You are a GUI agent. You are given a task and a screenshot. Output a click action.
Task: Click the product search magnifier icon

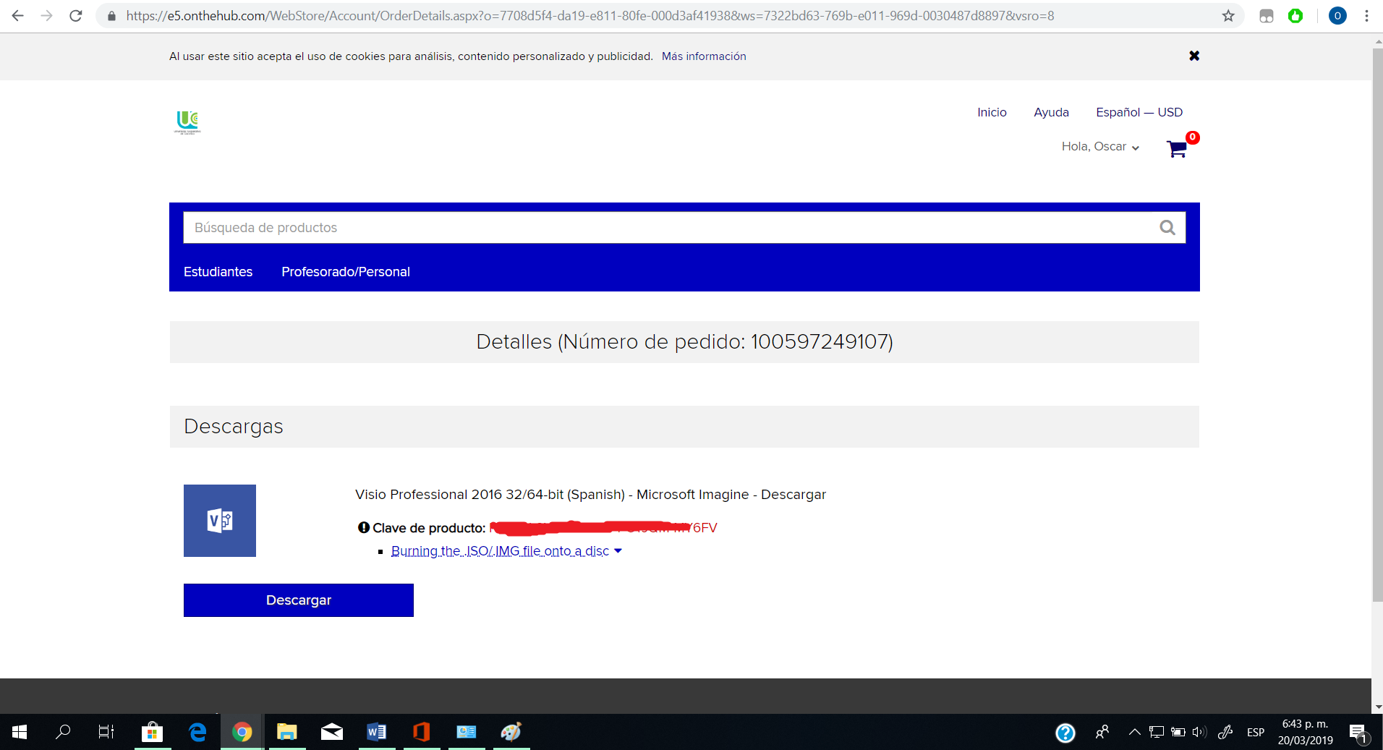(x=1167, y=227)
